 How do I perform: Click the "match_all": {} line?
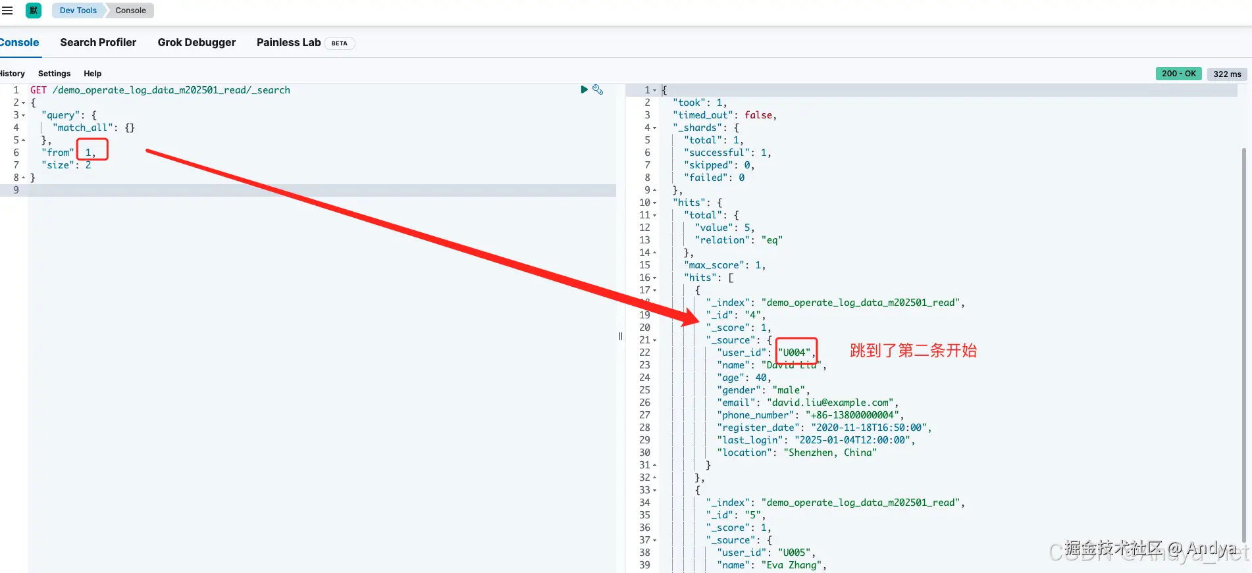93,128
